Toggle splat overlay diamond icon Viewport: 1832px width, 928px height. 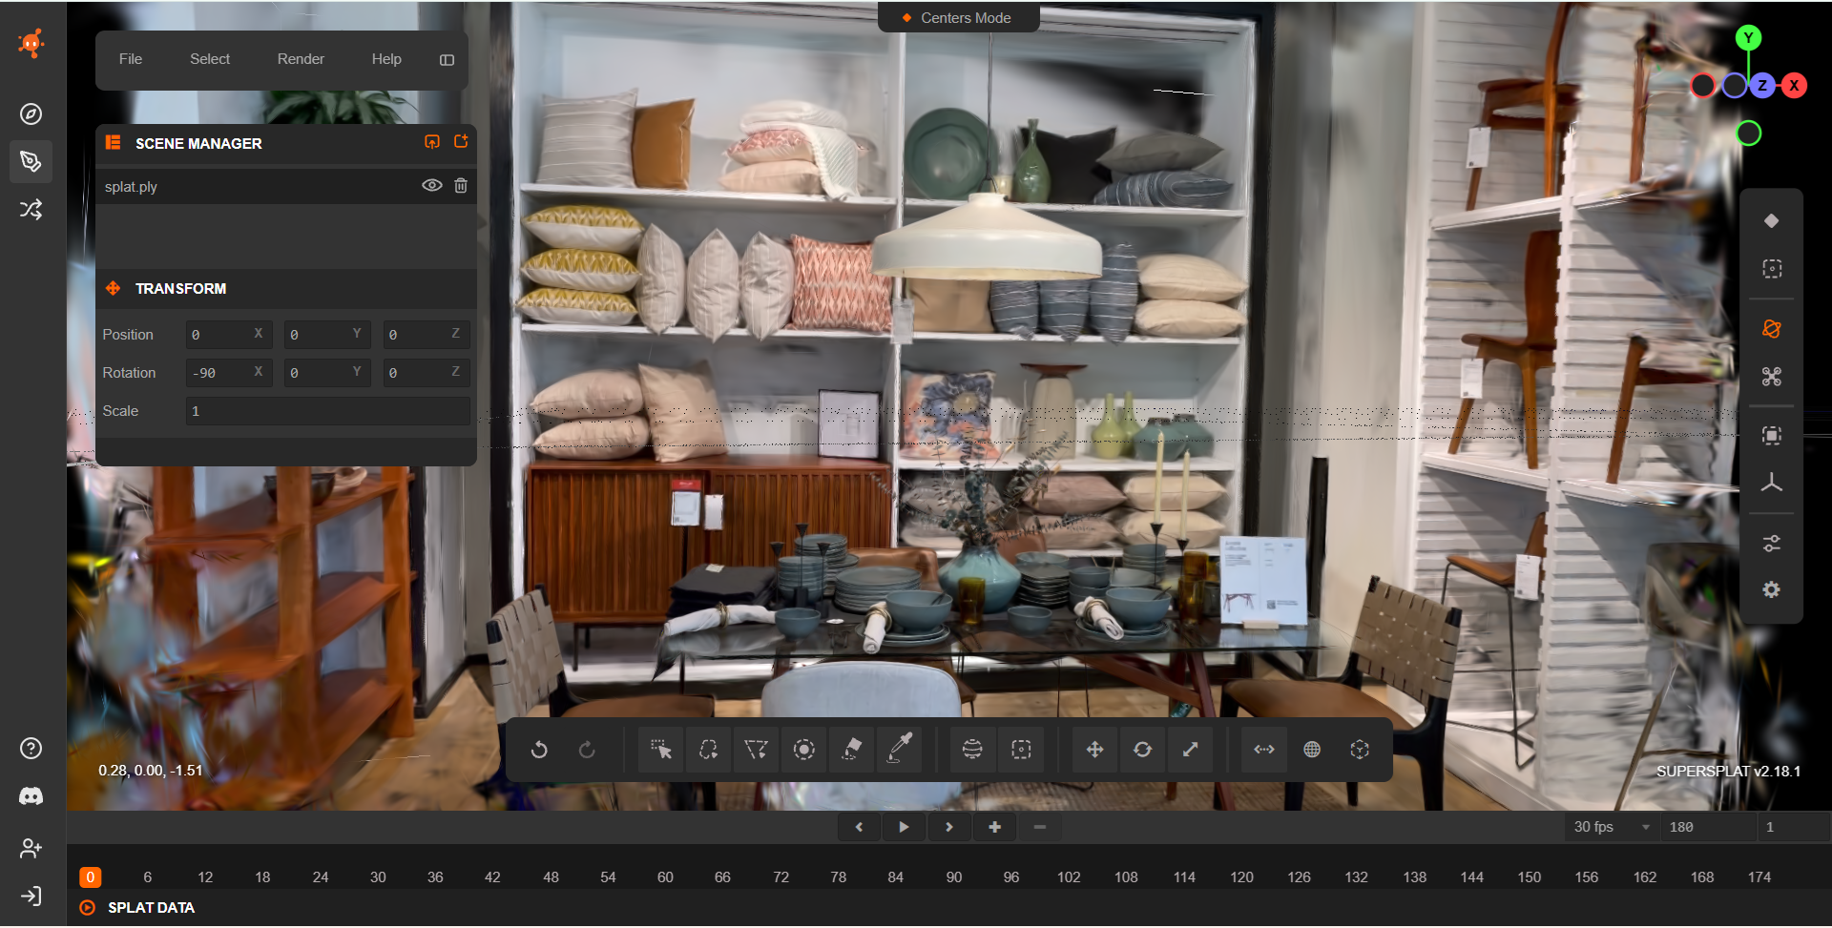[1772, 221]
